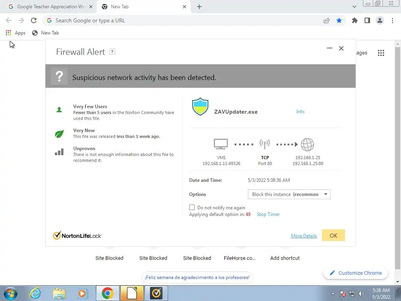Image resolution: width=401 pixels, height=301 pixels.
Task: Click the ZAVUpdater.exe shield icon
Action: tap(200, 107)
